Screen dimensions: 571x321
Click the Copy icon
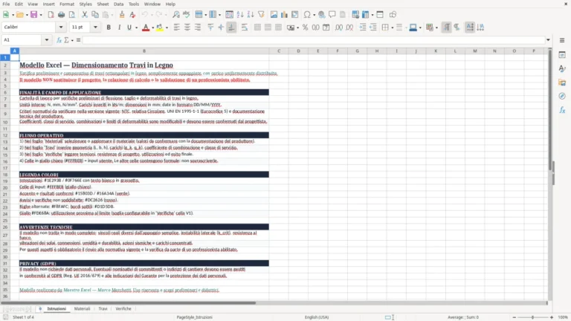click(95, 15)
